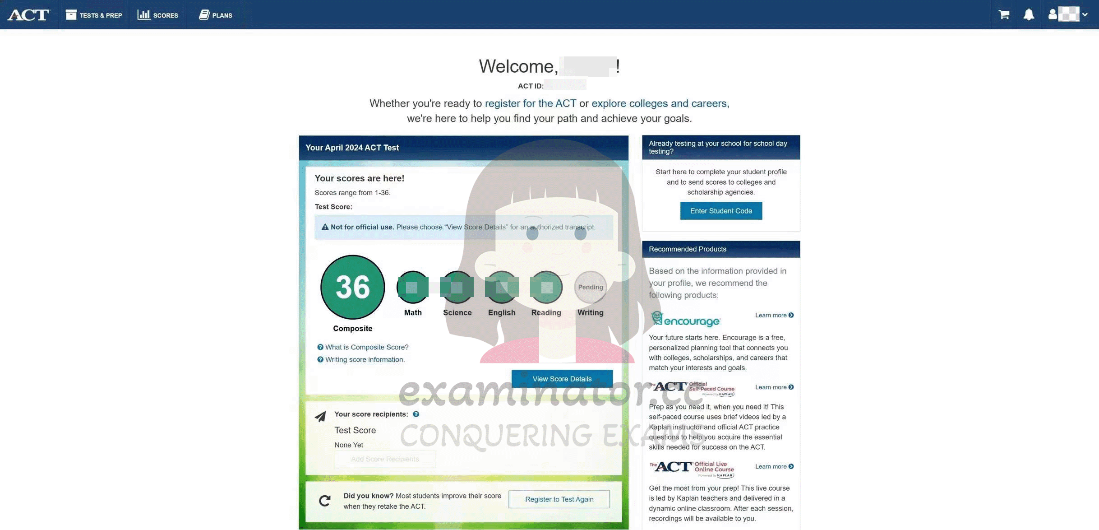Click the notifications bell icon
The image size is (1099, 530).
[1028, 14]
